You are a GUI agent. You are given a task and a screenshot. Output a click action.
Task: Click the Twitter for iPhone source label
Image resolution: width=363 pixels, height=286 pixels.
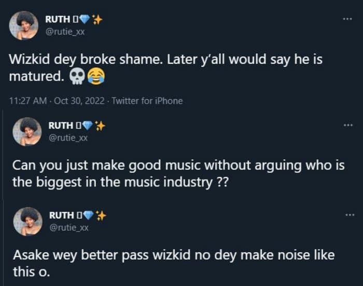pyautogui.click(x=147, y=101)
